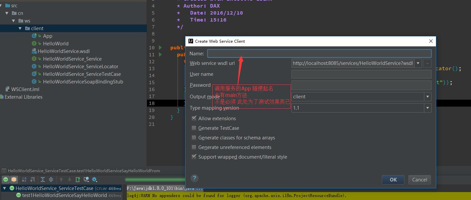Select the HelloWorldService.wsdl file
The width and height of the screenshot is (471, 200).
click(x=64, y=51)
